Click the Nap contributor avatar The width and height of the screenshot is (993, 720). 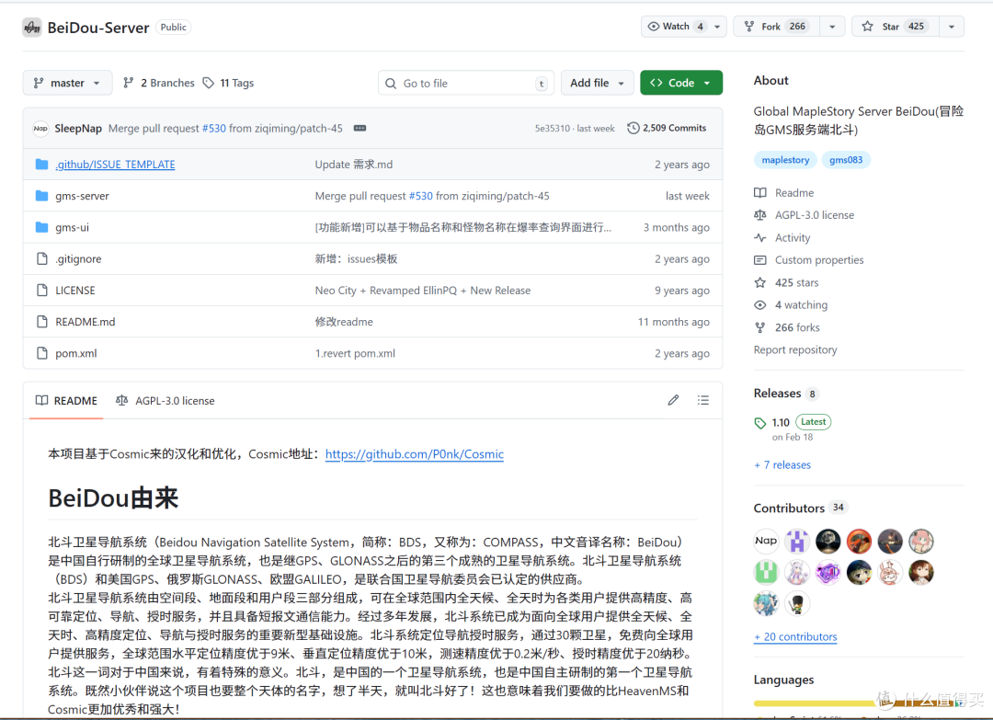point(766,541)
